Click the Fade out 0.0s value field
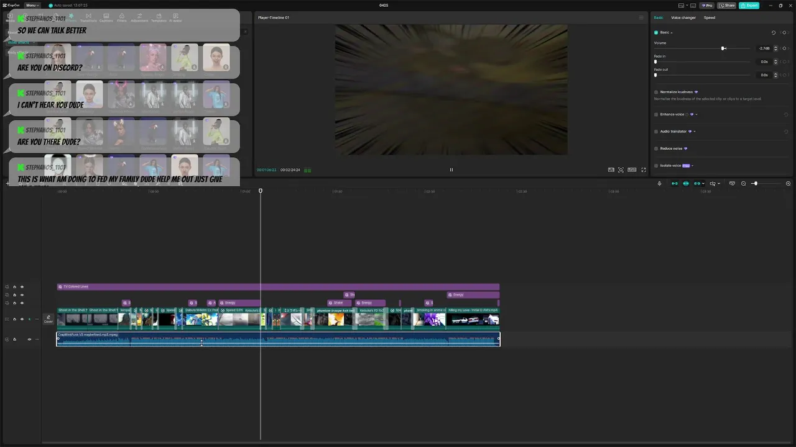The width and height of the screenshot is (796, 447). (x=764, y=75)
